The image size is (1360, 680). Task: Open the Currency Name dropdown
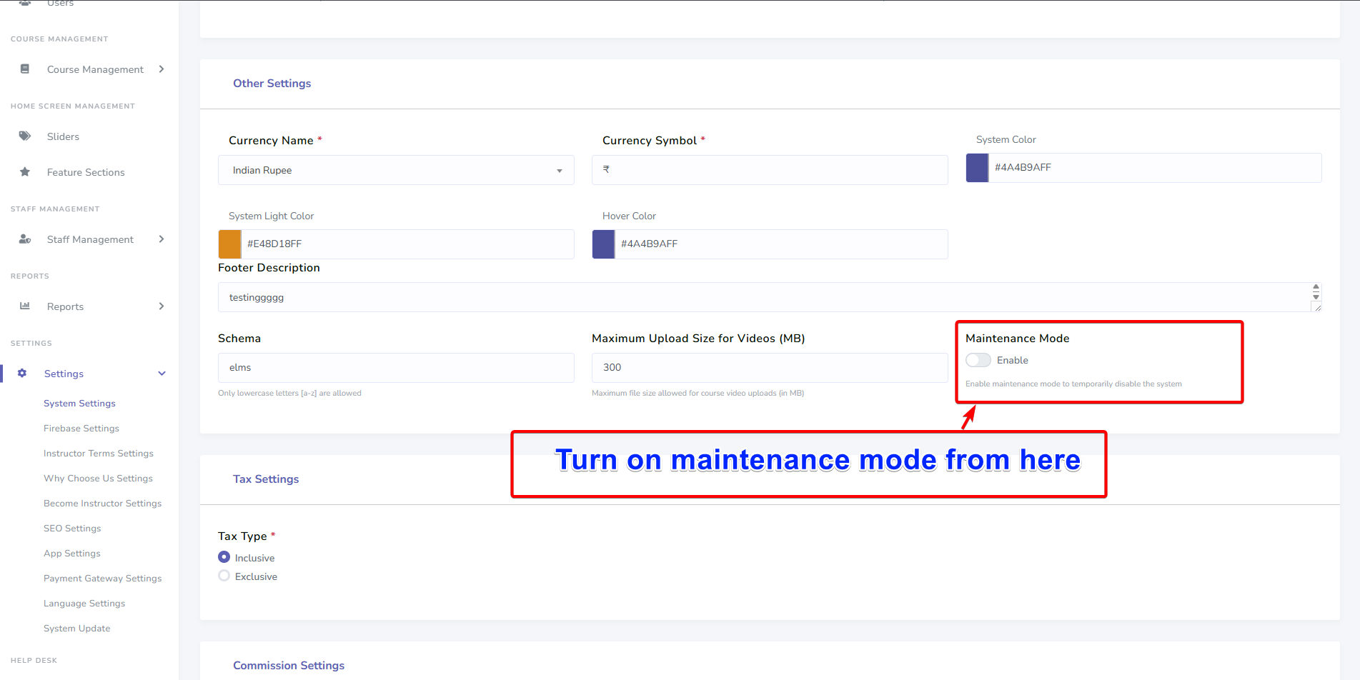pyautogui.click(x=559, y=170)
